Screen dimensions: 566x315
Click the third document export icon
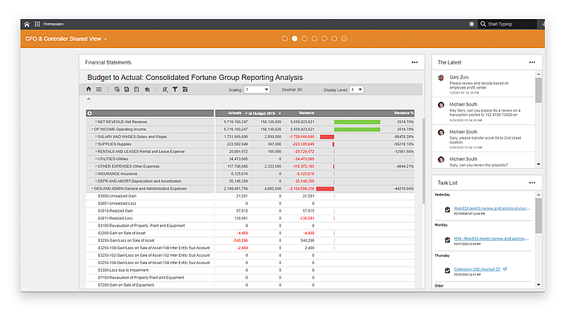click(x=137, y=89)
